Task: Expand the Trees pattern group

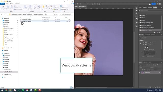Action: click(x=139, y=15)
